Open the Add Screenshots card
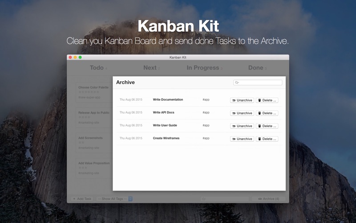The image size is (356, 223). [x=94, y=143]
